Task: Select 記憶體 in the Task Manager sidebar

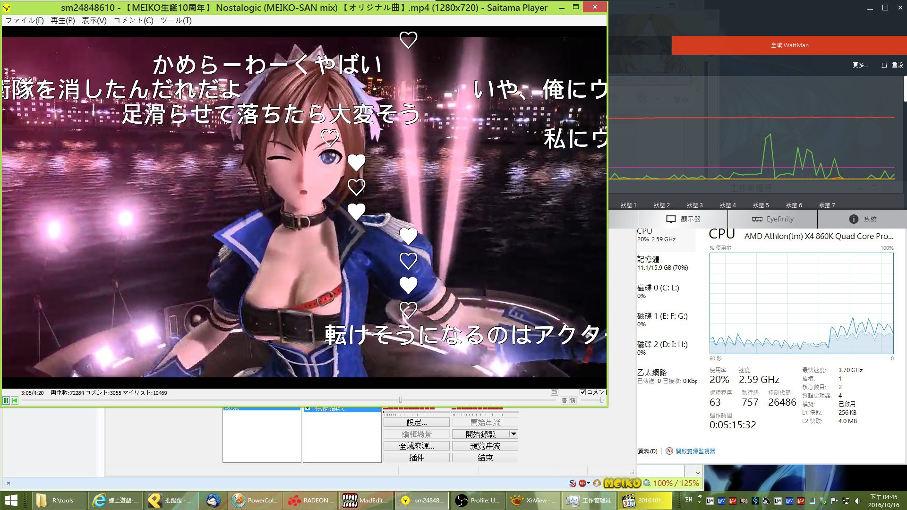Action: pos(666,263)
